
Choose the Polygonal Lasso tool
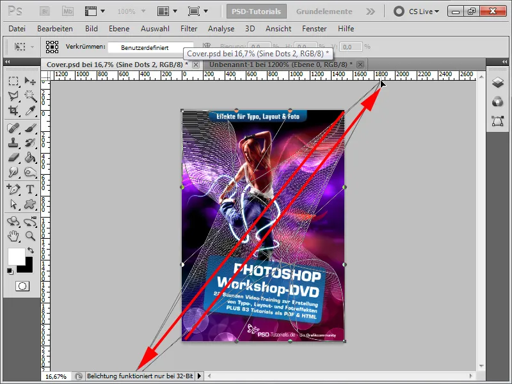tap(13, 95)
